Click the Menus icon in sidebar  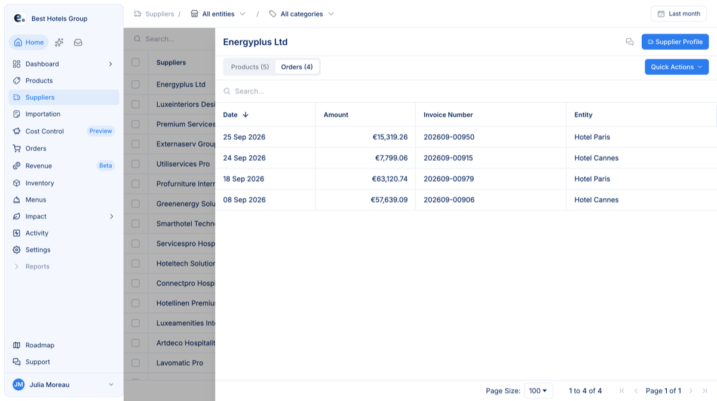point(17,200)
